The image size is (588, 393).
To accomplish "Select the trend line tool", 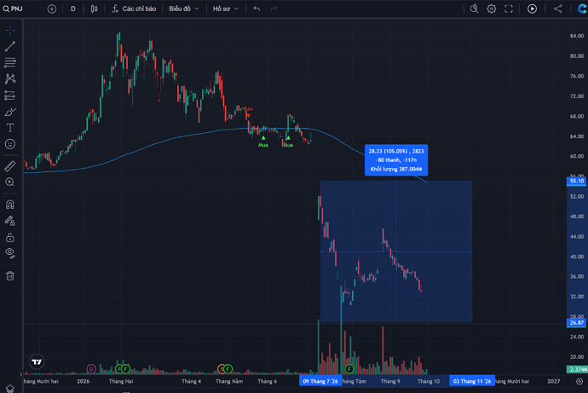I will tap(10, 46).
